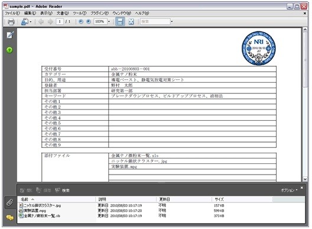Select the 実験装置.mpg attachment
The image size is (312, 229).
32,211
